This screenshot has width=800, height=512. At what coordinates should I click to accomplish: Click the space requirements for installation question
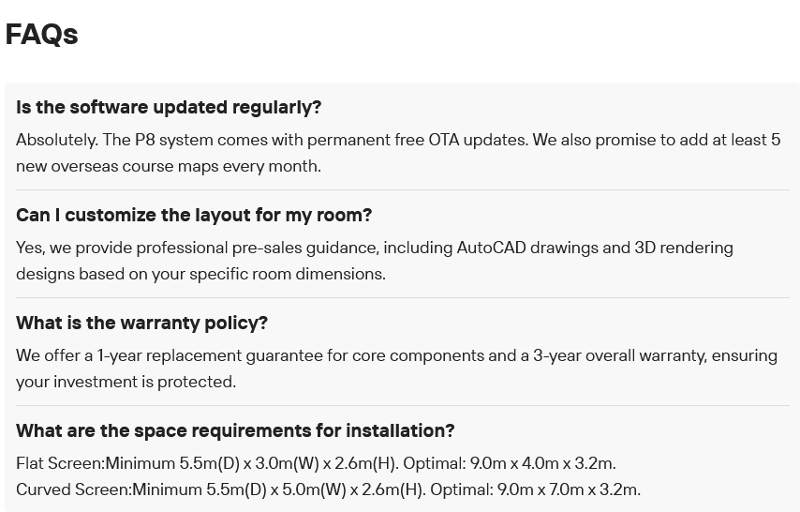tap(235, 430)
